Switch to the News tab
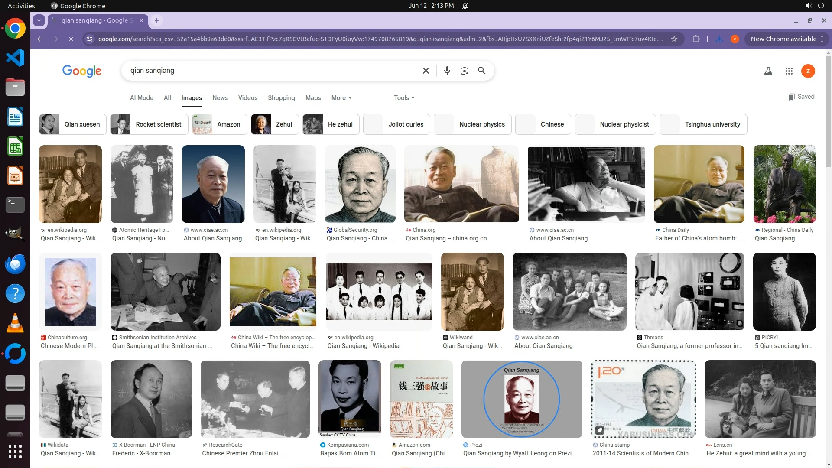The image size is (832, 468). tap(220, 98)
